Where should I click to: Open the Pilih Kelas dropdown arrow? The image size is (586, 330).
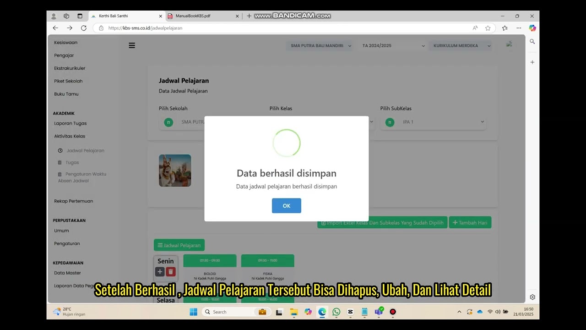pos(371,122)
